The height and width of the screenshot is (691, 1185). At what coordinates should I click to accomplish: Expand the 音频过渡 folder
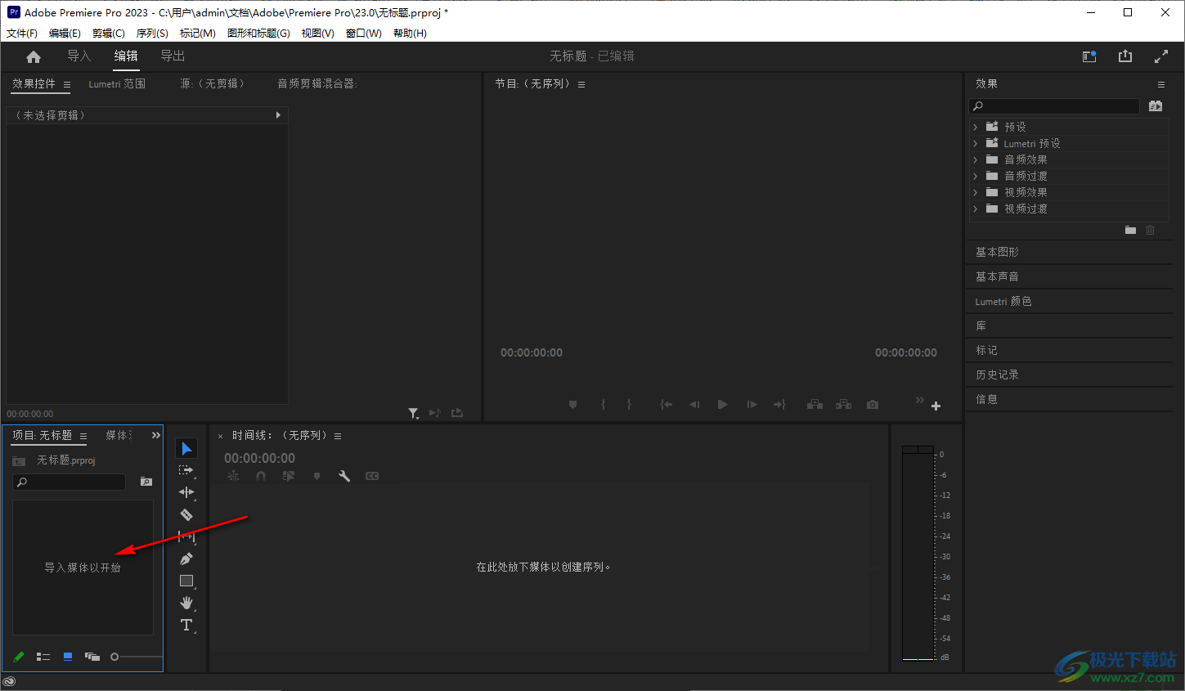coord(975,176)
